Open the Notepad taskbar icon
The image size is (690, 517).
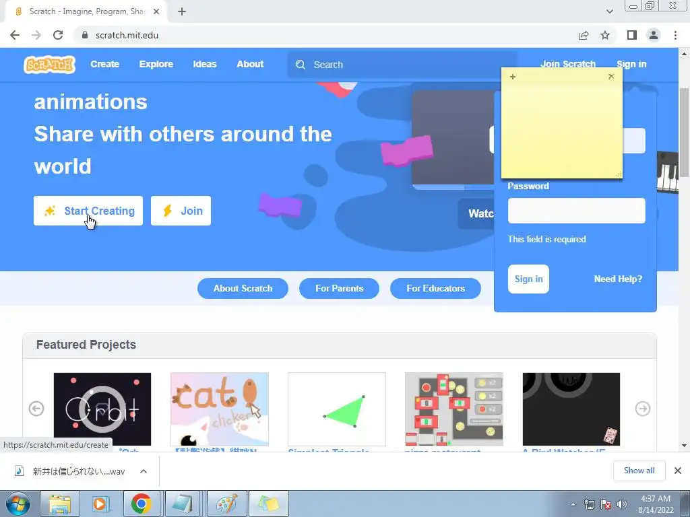(183, 504)
